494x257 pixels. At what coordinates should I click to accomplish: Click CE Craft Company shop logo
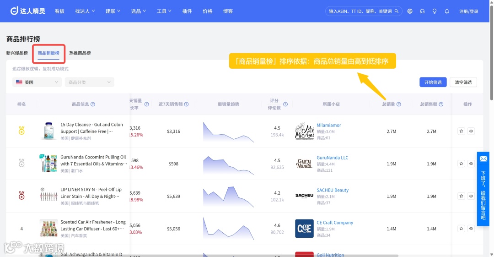[304, 229]
